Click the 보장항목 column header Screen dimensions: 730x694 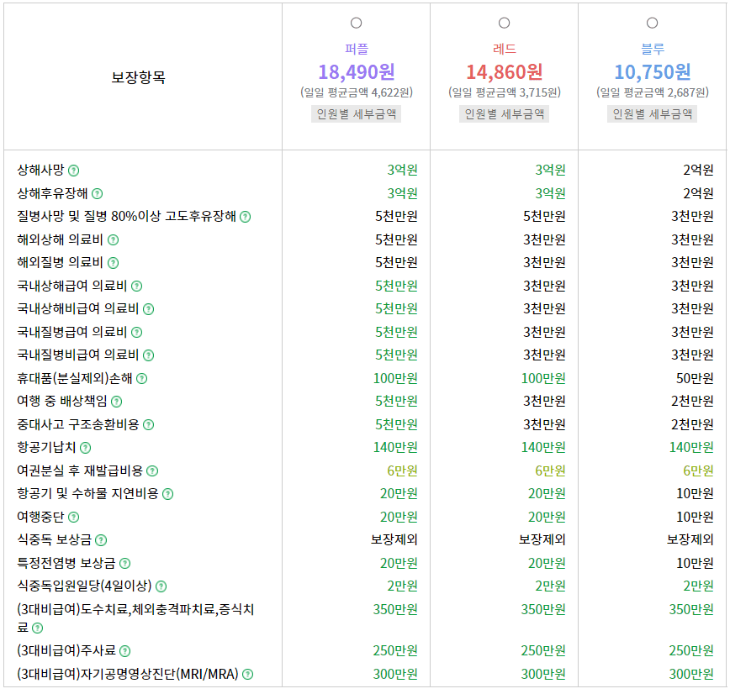click(x=138, y=77)
